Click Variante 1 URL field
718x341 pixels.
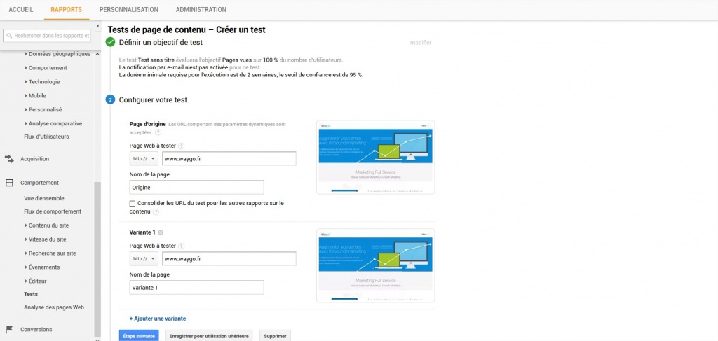click(229, 258)
